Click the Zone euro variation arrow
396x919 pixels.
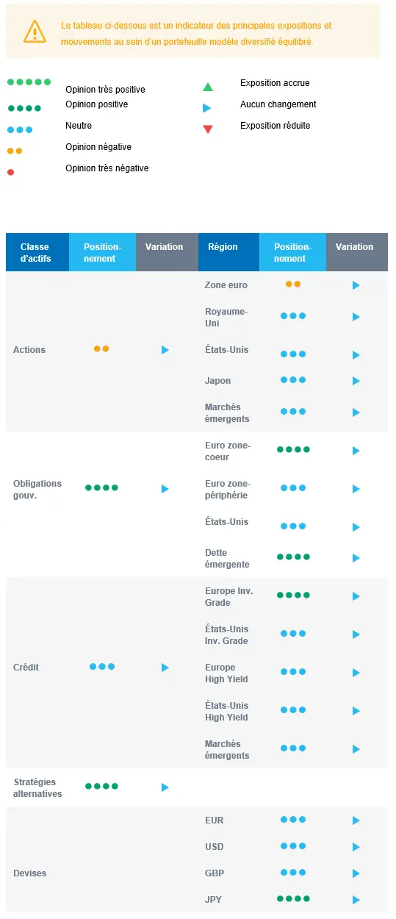[x=356, y=285]
